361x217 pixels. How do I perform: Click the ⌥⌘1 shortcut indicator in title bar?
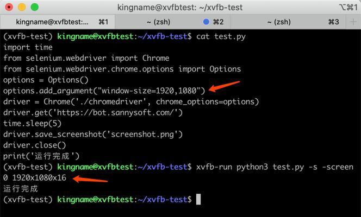(348, 8)
